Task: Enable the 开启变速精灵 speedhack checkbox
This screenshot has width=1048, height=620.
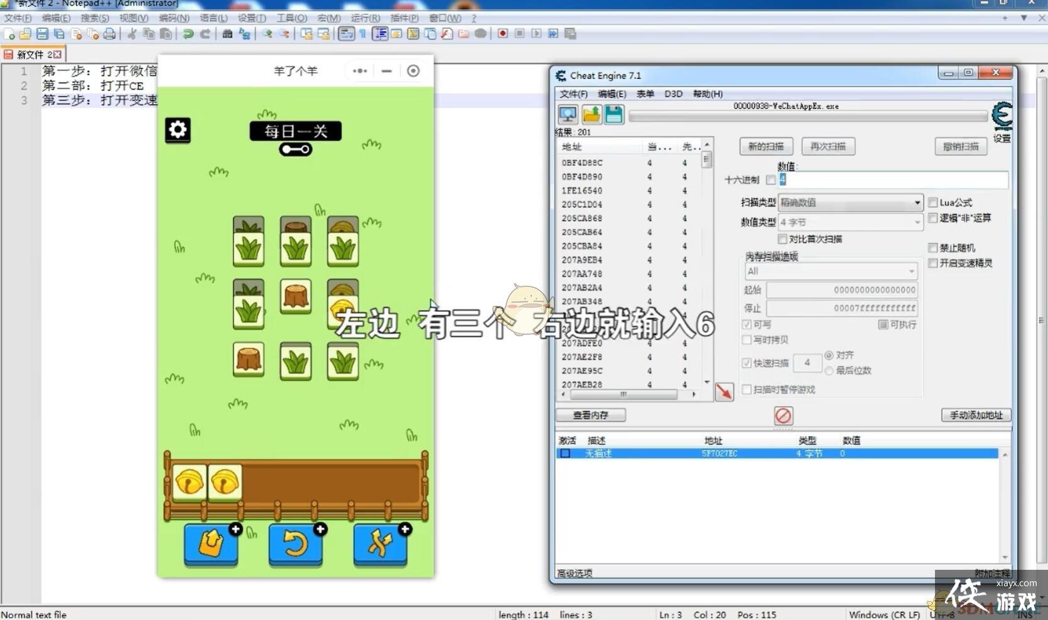Action: [933, 263]
